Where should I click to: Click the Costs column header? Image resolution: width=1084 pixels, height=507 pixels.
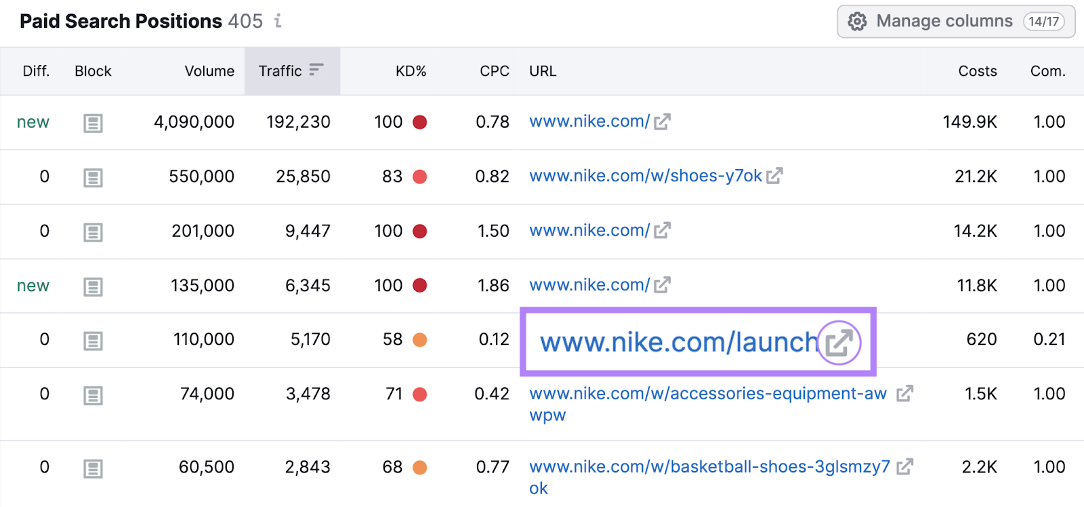[x=977, y=71]
